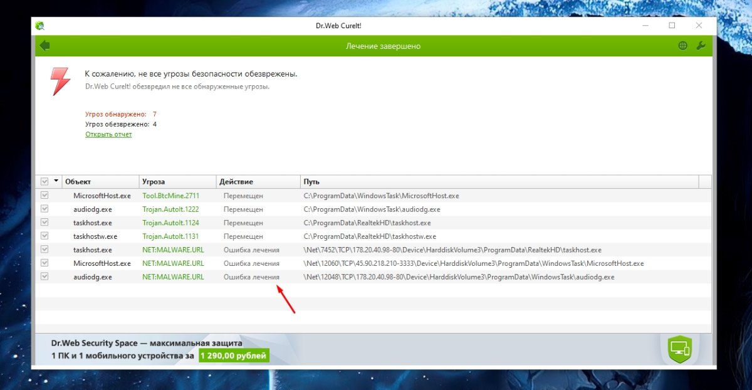Toggle checkbox for the \Net\12048 audiodg.exe row
Viewport: 752px width, 390px height.
[x=44, y=277]
